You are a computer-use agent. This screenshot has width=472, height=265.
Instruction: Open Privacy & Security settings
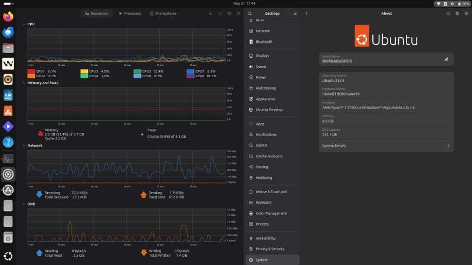273,249
